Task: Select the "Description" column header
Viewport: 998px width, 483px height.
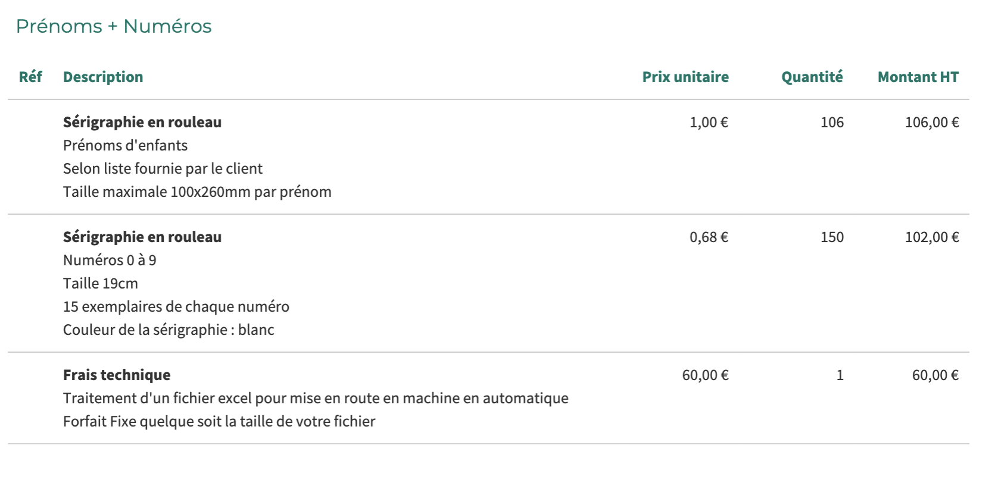Action: coord(103,77)
